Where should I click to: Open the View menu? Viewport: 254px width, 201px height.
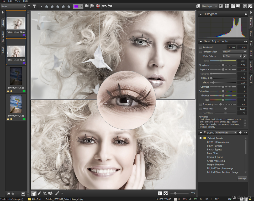tap(18, 1)
